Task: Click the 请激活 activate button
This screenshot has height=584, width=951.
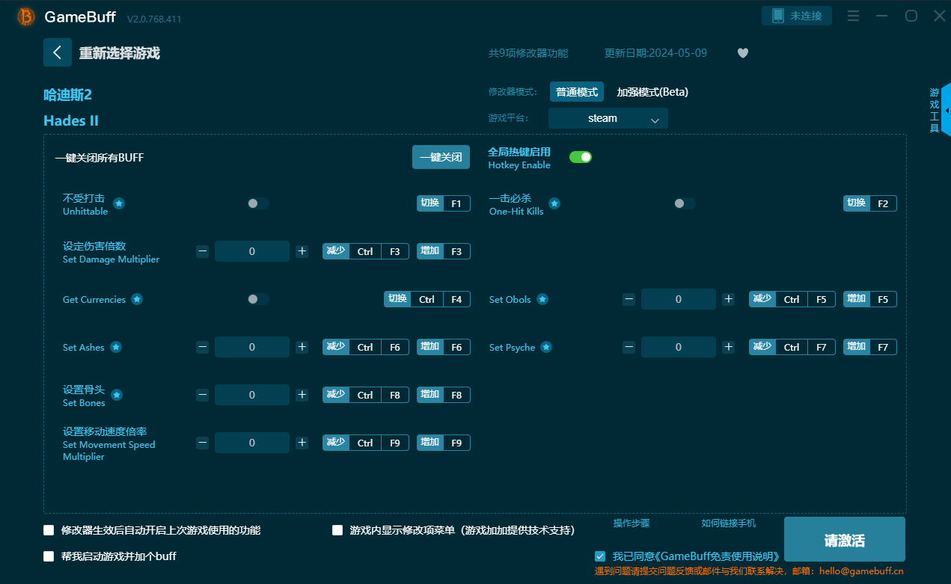Action: pos(845,540)
